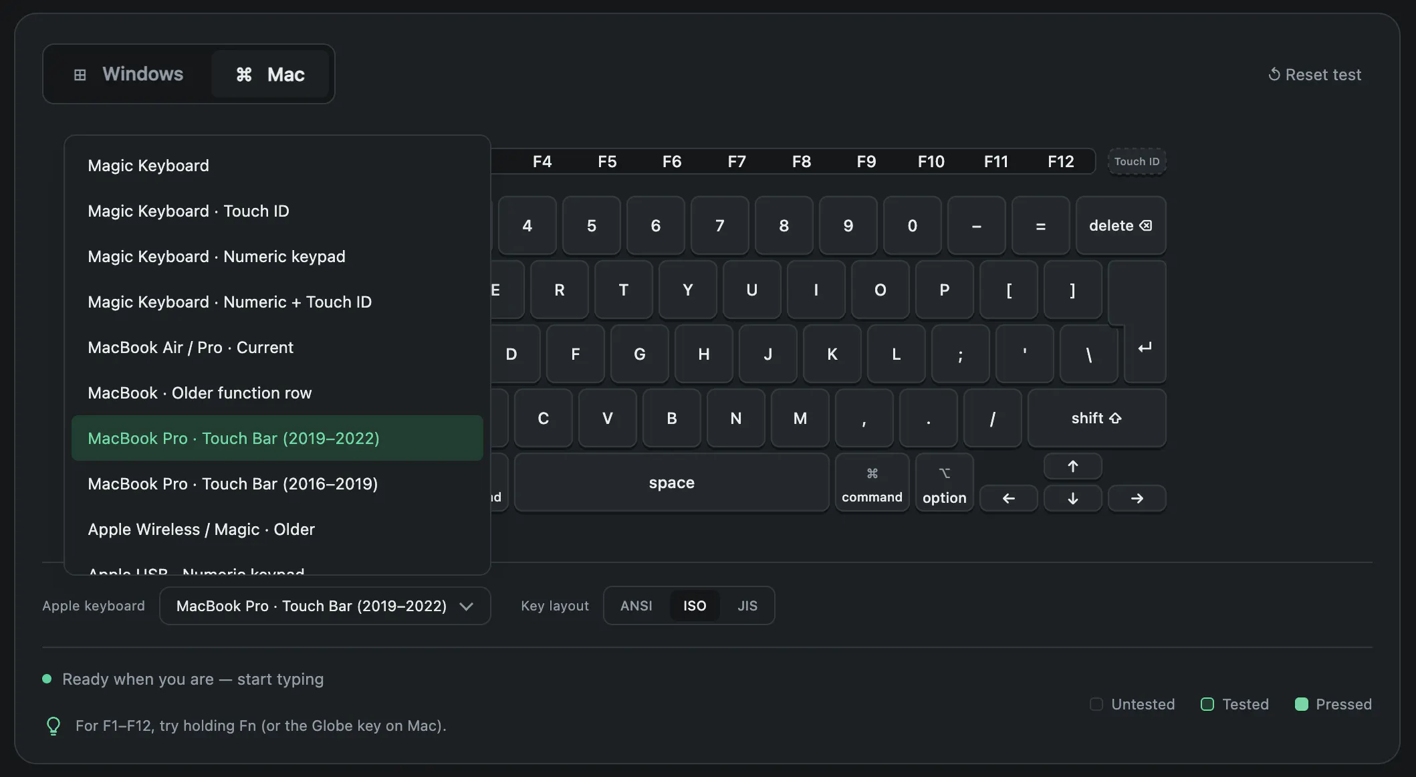This screenshot has width=1416, height=777.
Task: Click the right arrow key
Action: (x=1137, y=498)
